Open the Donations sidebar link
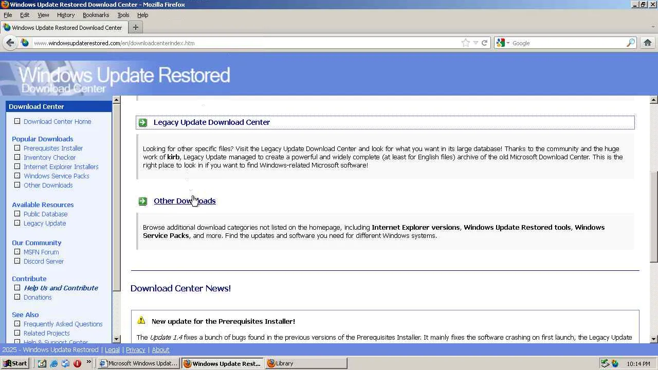Image resolution: width=658 pixels, height=370 pixels. point(38,298)
